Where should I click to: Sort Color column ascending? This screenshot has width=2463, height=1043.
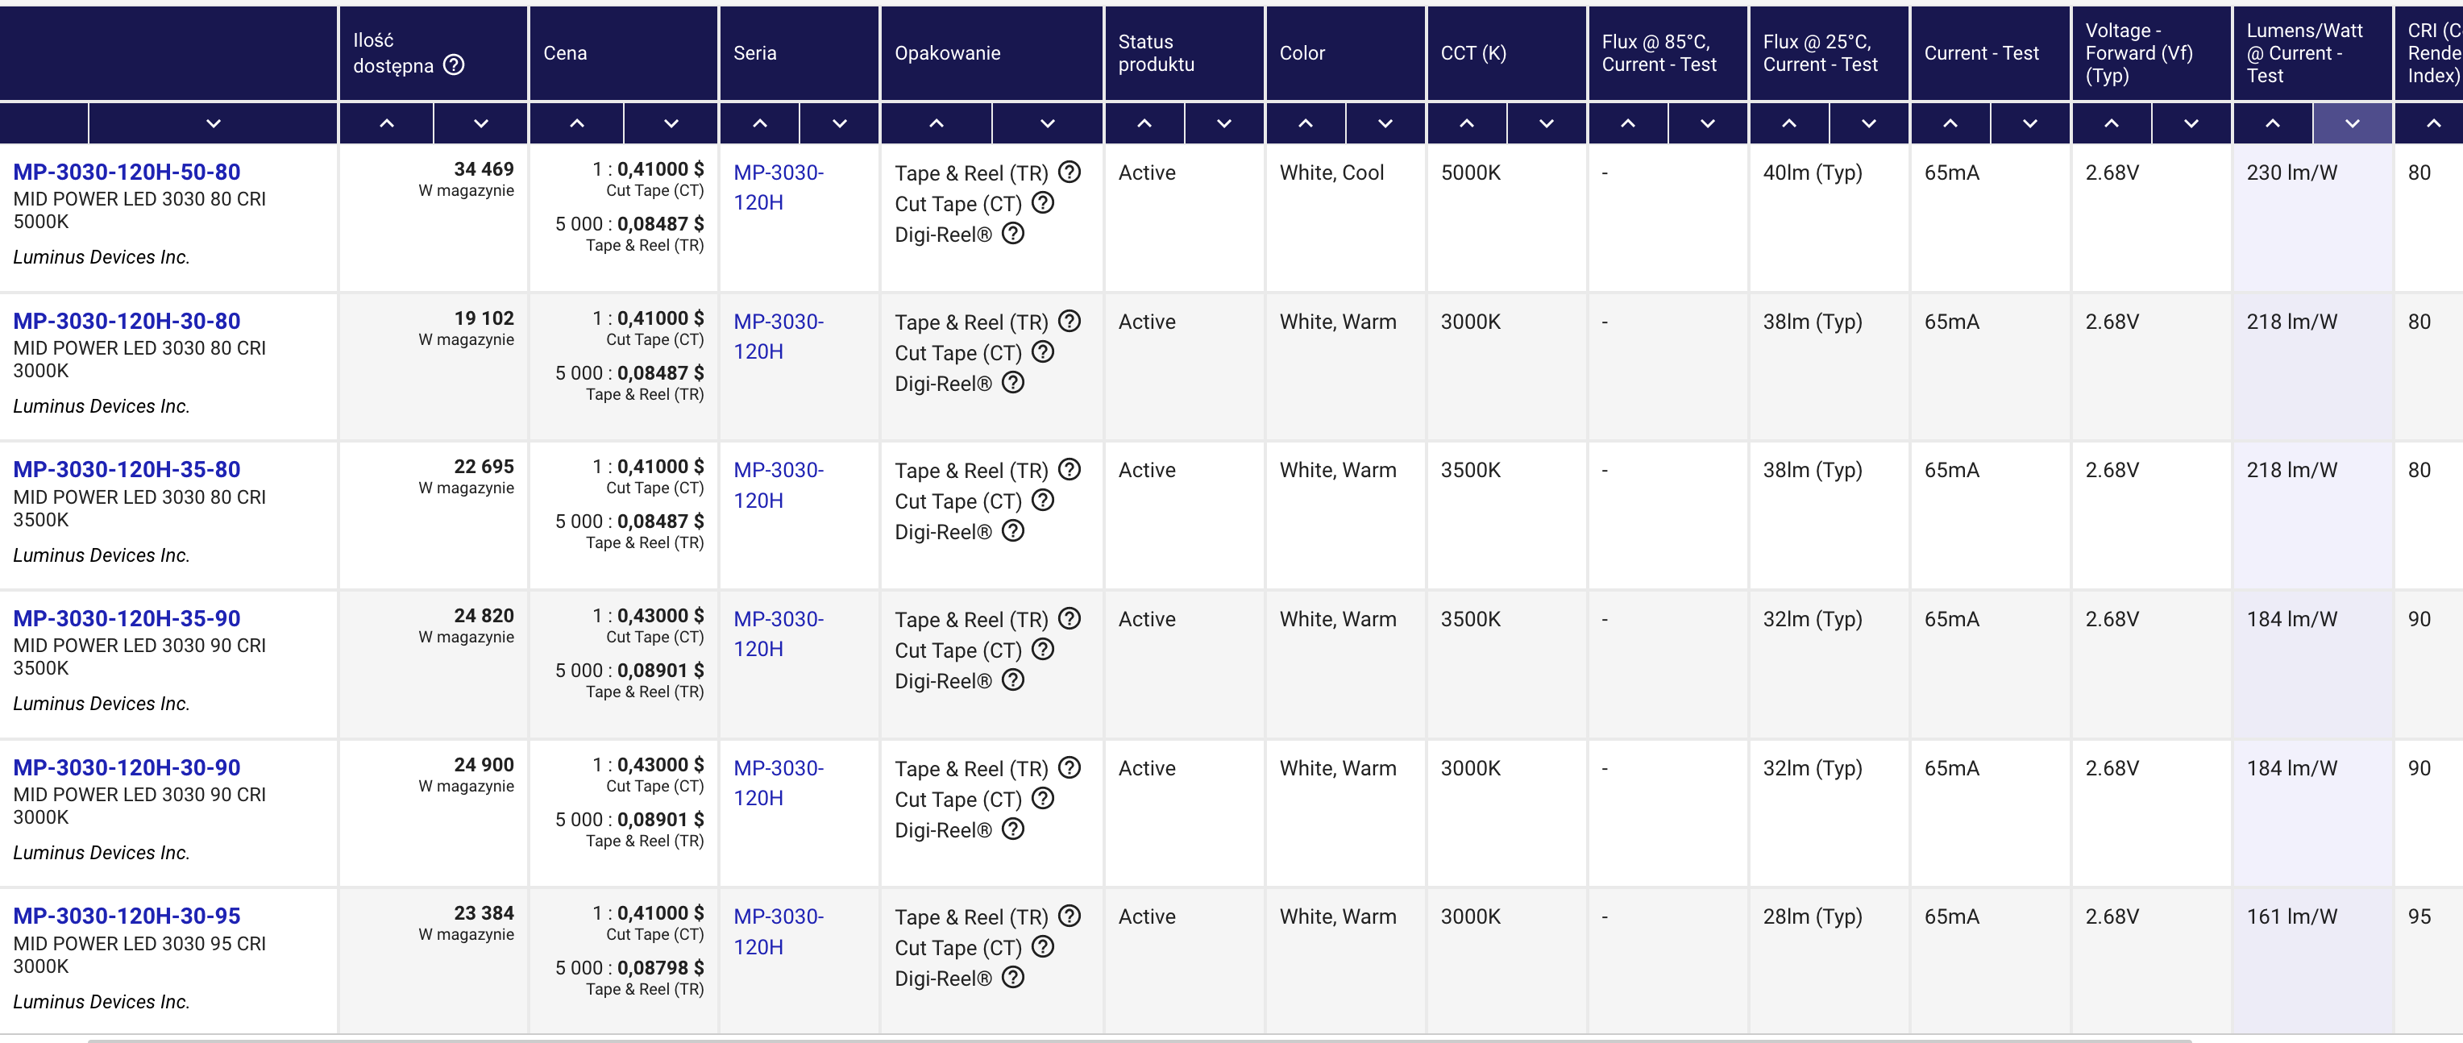1305,123
